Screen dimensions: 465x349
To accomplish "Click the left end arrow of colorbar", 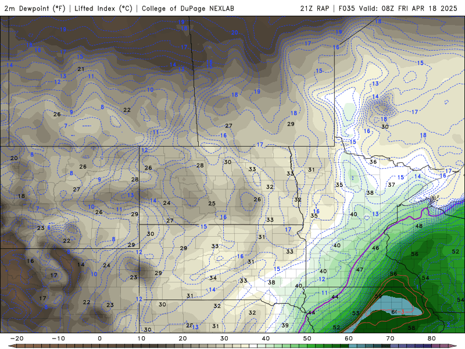I will click(12, 346).
